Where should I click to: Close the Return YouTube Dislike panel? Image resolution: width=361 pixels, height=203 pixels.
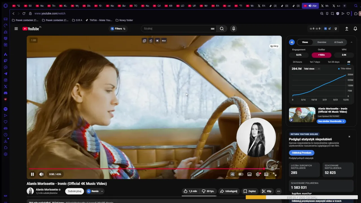(x=349, y=137)
